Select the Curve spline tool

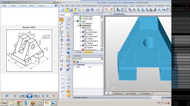(x=61, y=36)
